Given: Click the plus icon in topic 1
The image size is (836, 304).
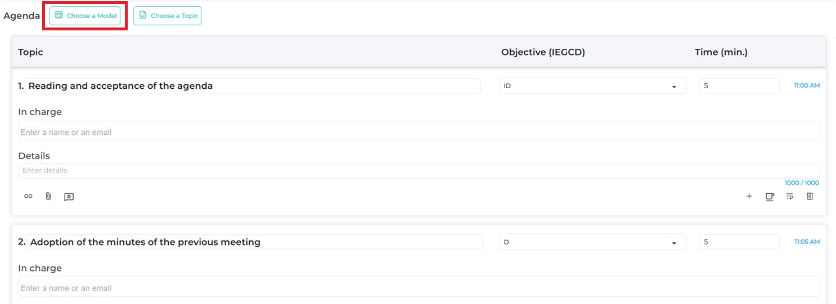Looking at the screenshot, I should [749, 196].
